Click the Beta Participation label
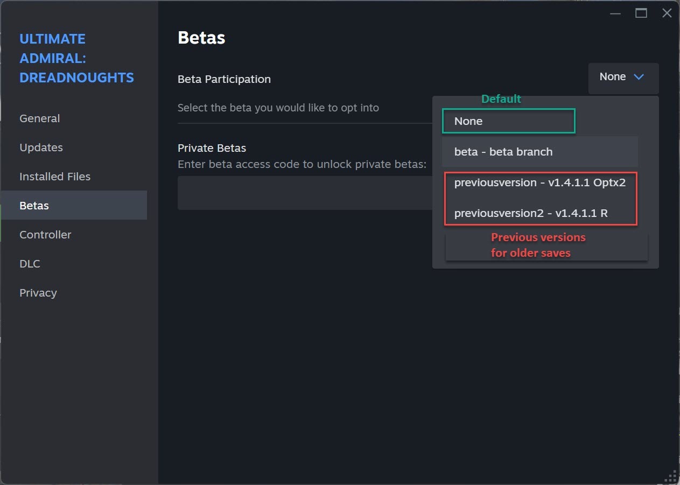Screen dimensions: 680x485 tap(224, 79)
